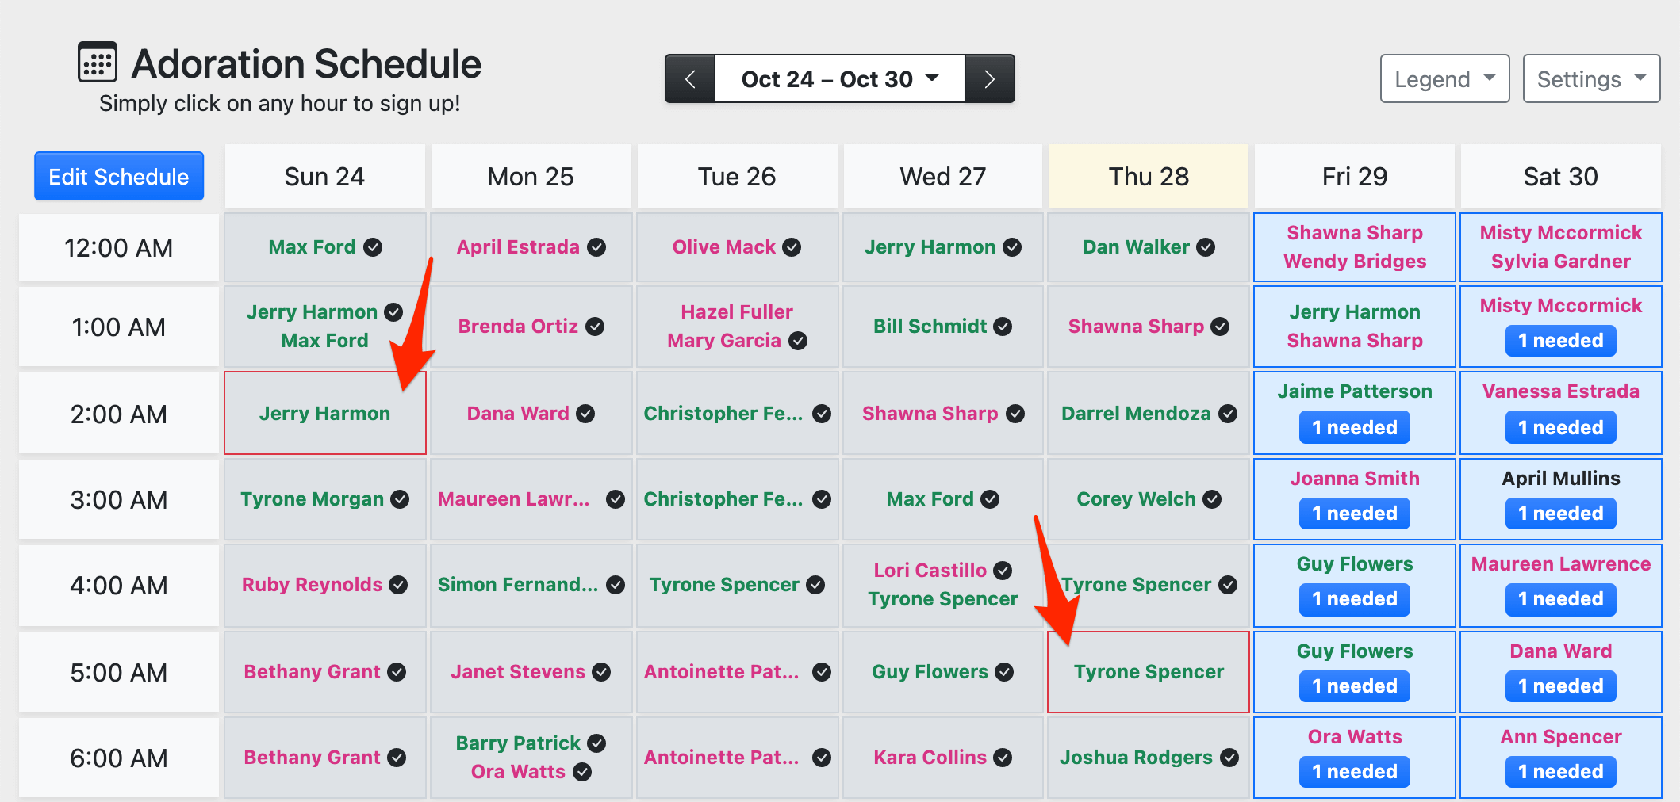Click checkmark badge beside Dan Walker

pyautogui.click(x=1206, y=247)
